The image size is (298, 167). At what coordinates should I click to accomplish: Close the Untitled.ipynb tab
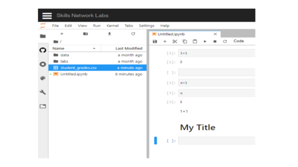[x=215, y=34]
